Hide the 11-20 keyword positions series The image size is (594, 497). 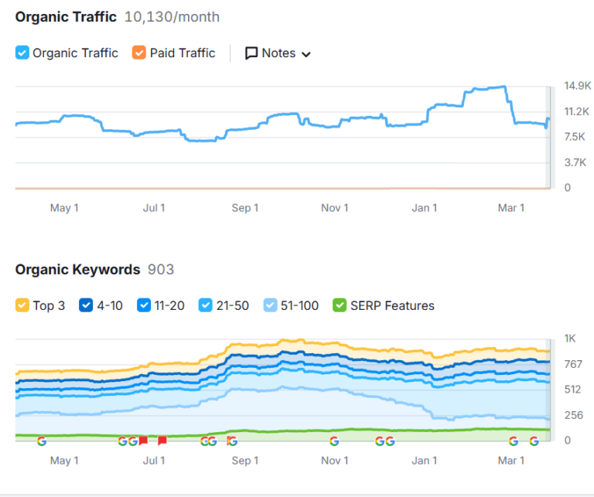tap(143, 305)
